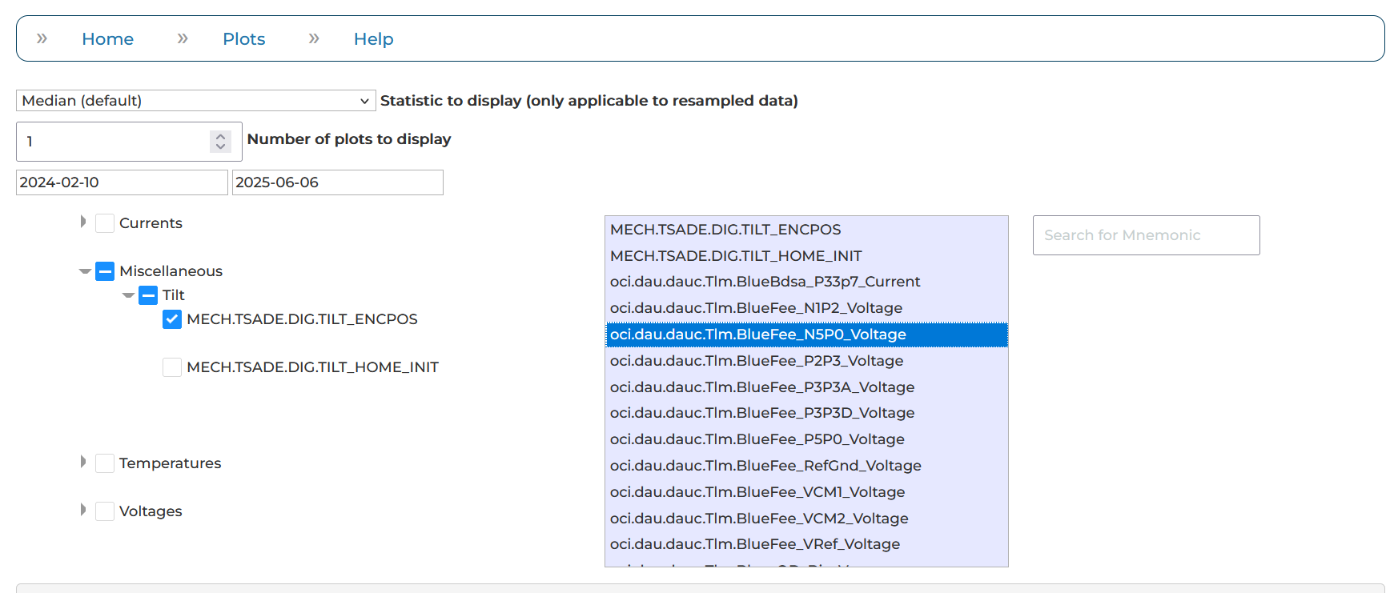Click the end date field 2025-06-06
The height and width of the screenshot is (593, 1398).
pyautogui.click(x=337, y=182)
